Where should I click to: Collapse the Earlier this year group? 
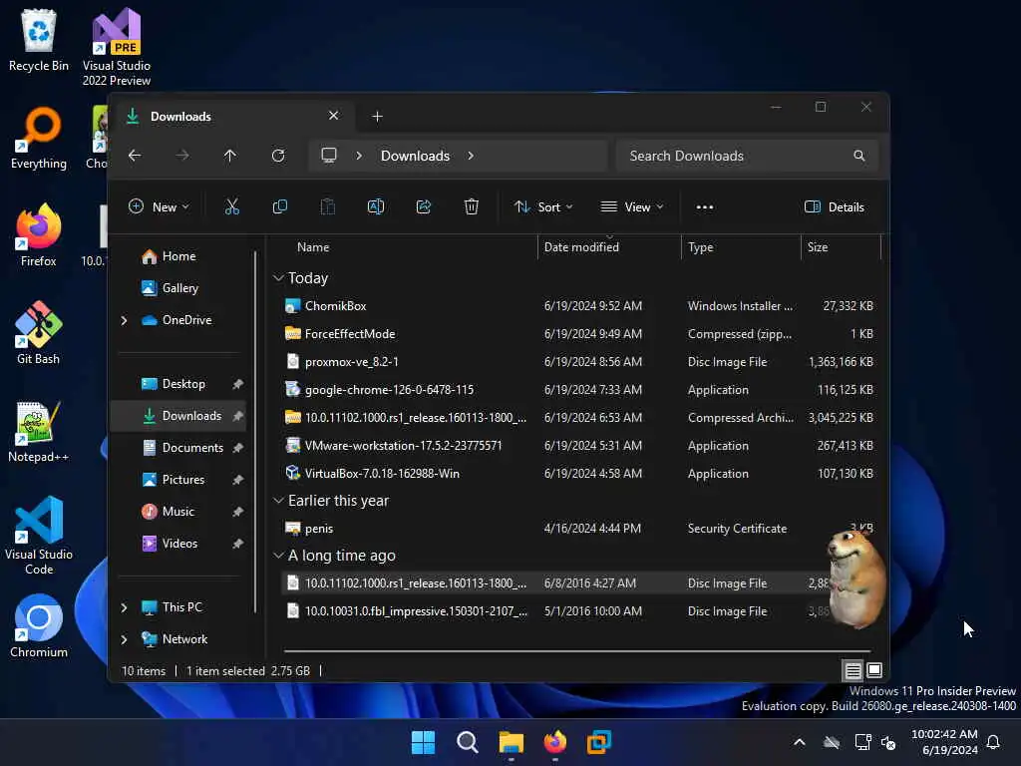pyautogui.click(x=278, y=501)
